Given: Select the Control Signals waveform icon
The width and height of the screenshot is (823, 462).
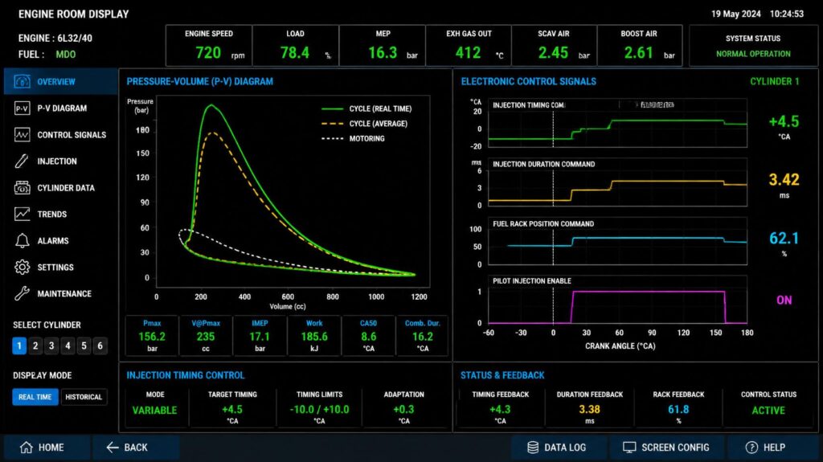Looking at the screenshot, I should [22, 135].
